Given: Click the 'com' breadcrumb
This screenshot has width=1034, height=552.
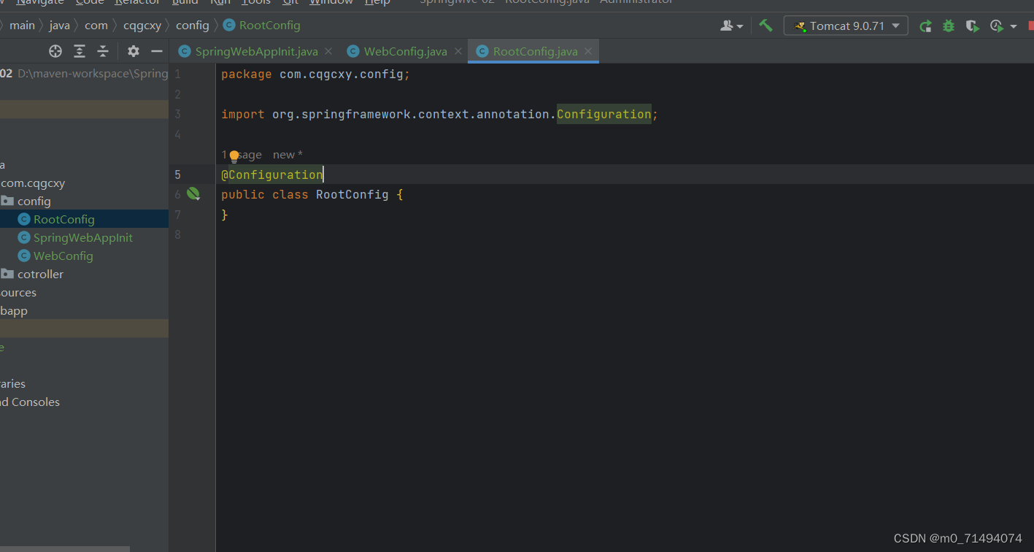Looking at the screenshot, I should click(x=96, y=25).
